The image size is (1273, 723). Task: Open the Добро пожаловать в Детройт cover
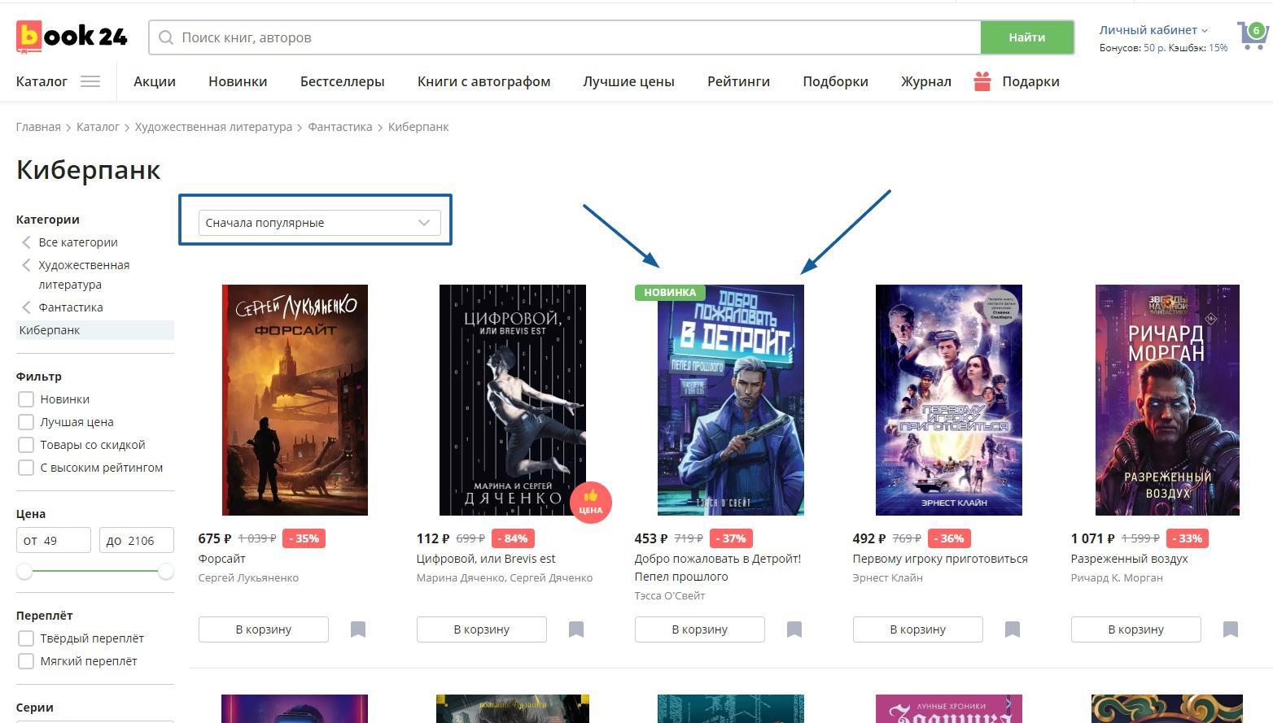(731, 400)
